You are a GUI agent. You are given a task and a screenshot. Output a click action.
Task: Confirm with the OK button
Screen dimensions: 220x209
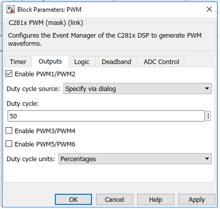point(73,199)
